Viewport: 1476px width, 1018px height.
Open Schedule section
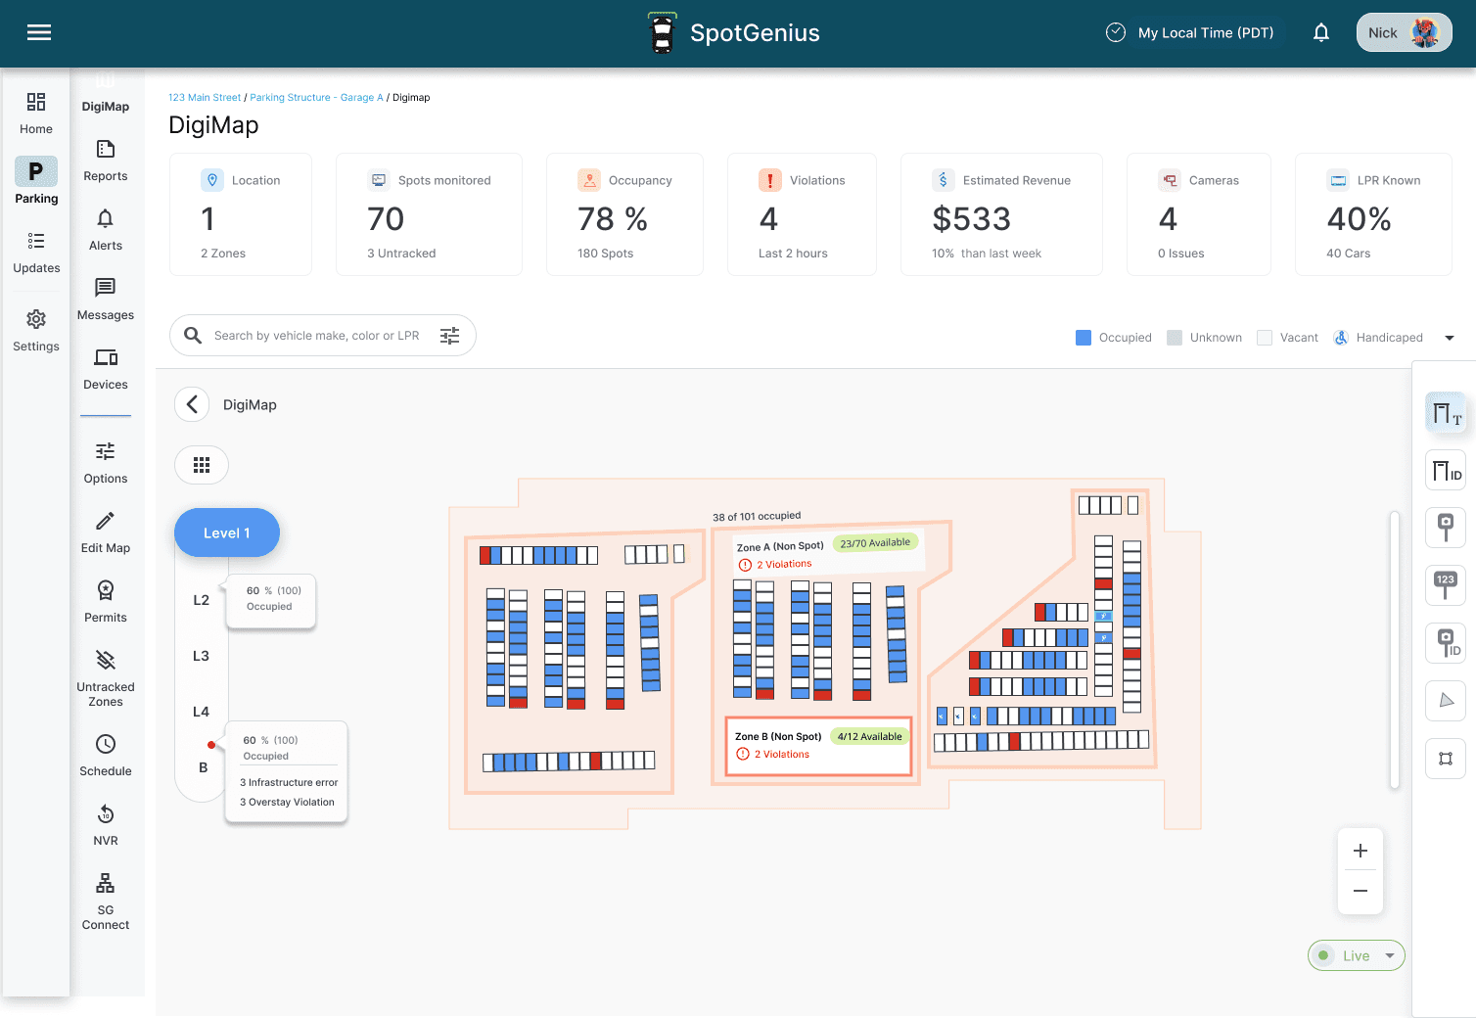[106, 757]
